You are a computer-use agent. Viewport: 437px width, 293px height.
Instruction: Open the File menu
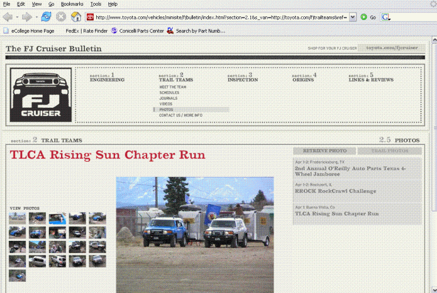click(x=6, y=4)
